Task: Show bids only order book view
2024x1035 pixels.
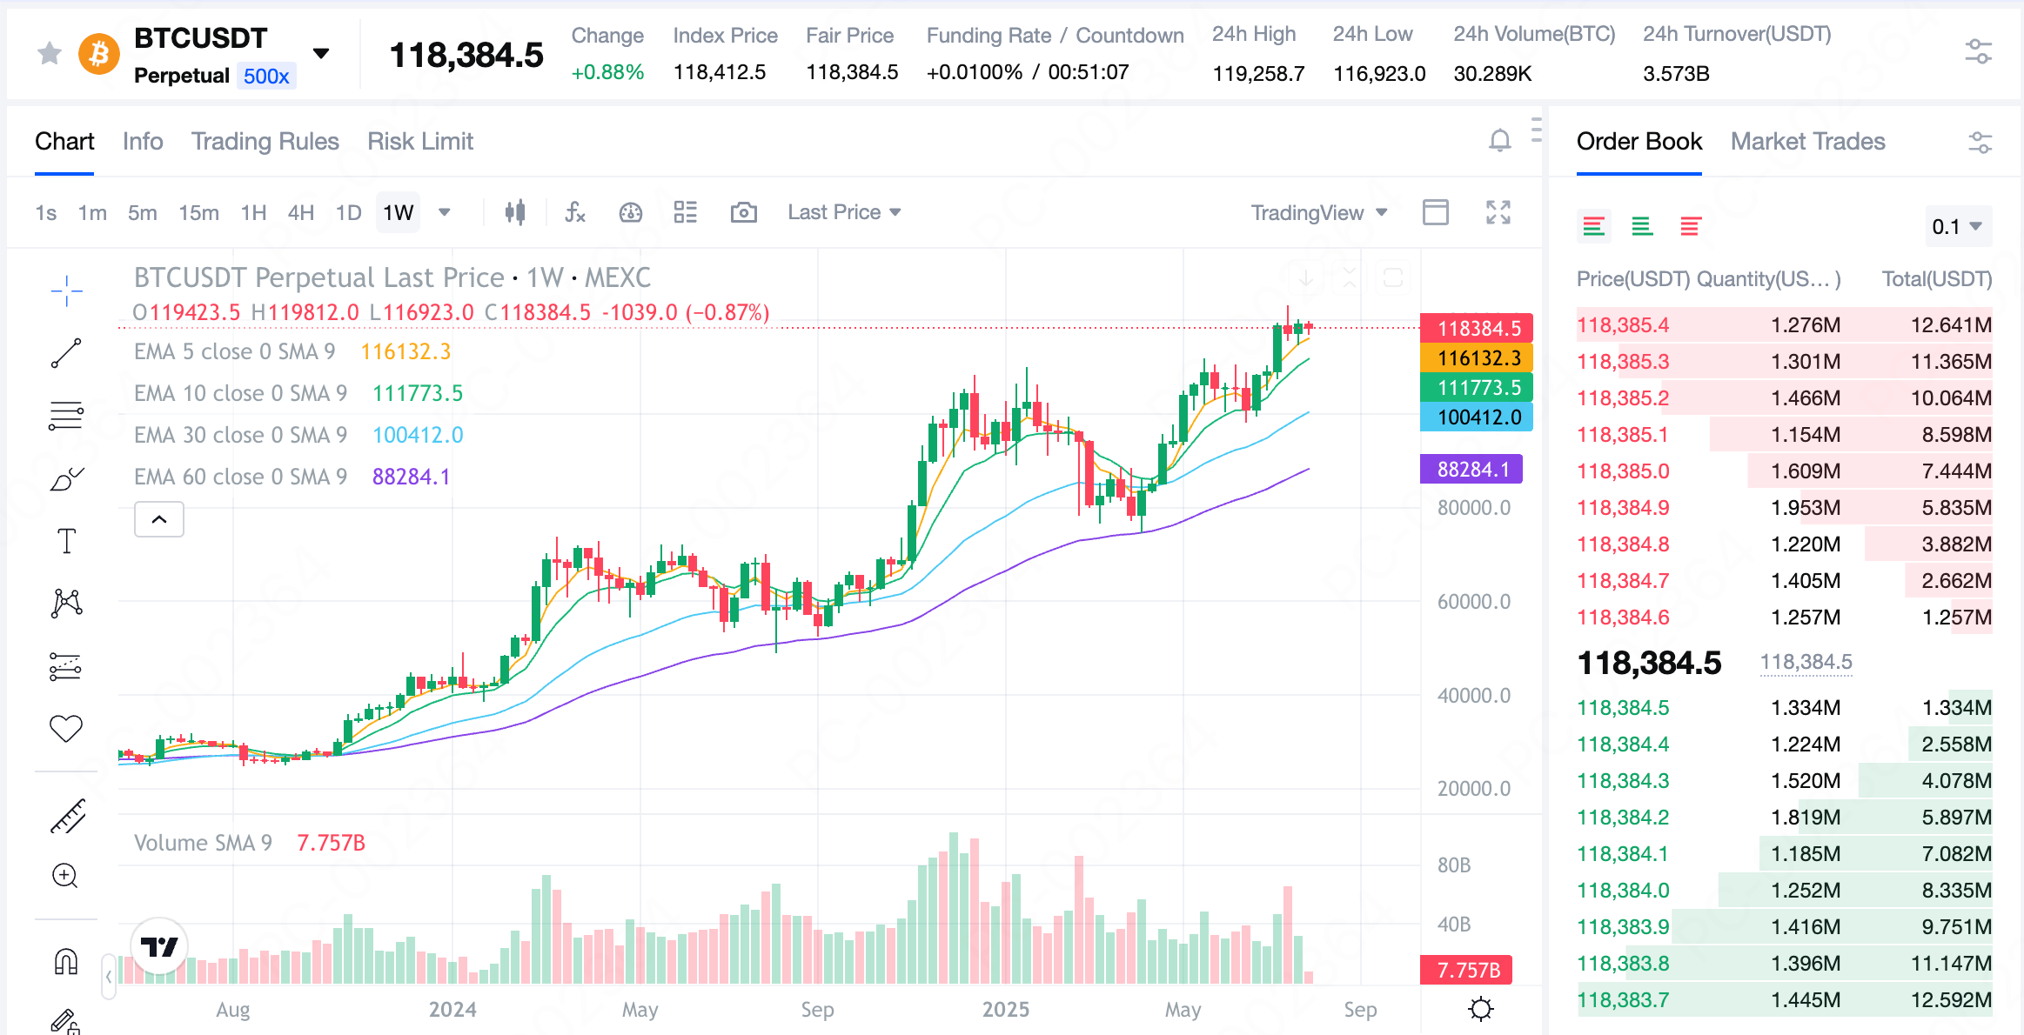Action: click(x=1642, y=227)
